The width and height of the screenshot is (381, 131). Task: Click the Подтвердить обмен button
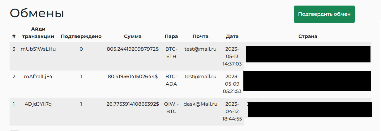point(324,14)
